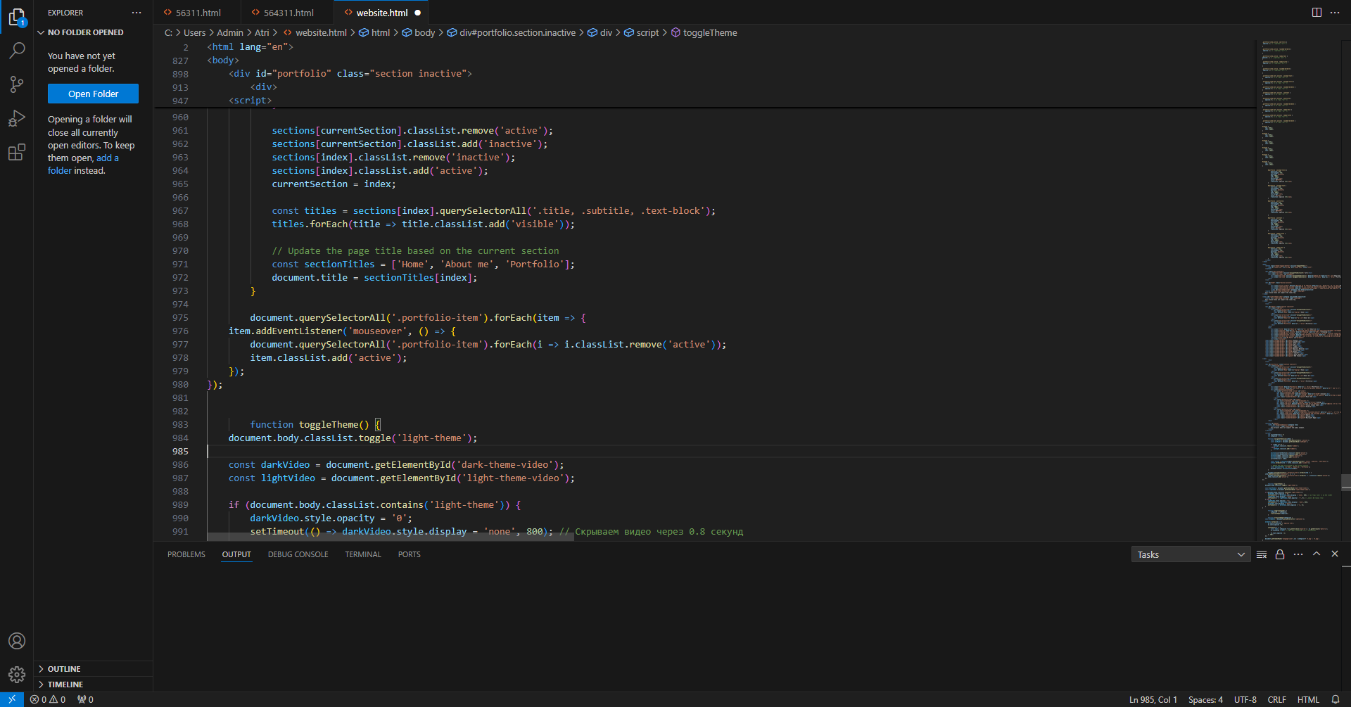
Task: Click the const darkVideo code line
Action: click(396, 464)
